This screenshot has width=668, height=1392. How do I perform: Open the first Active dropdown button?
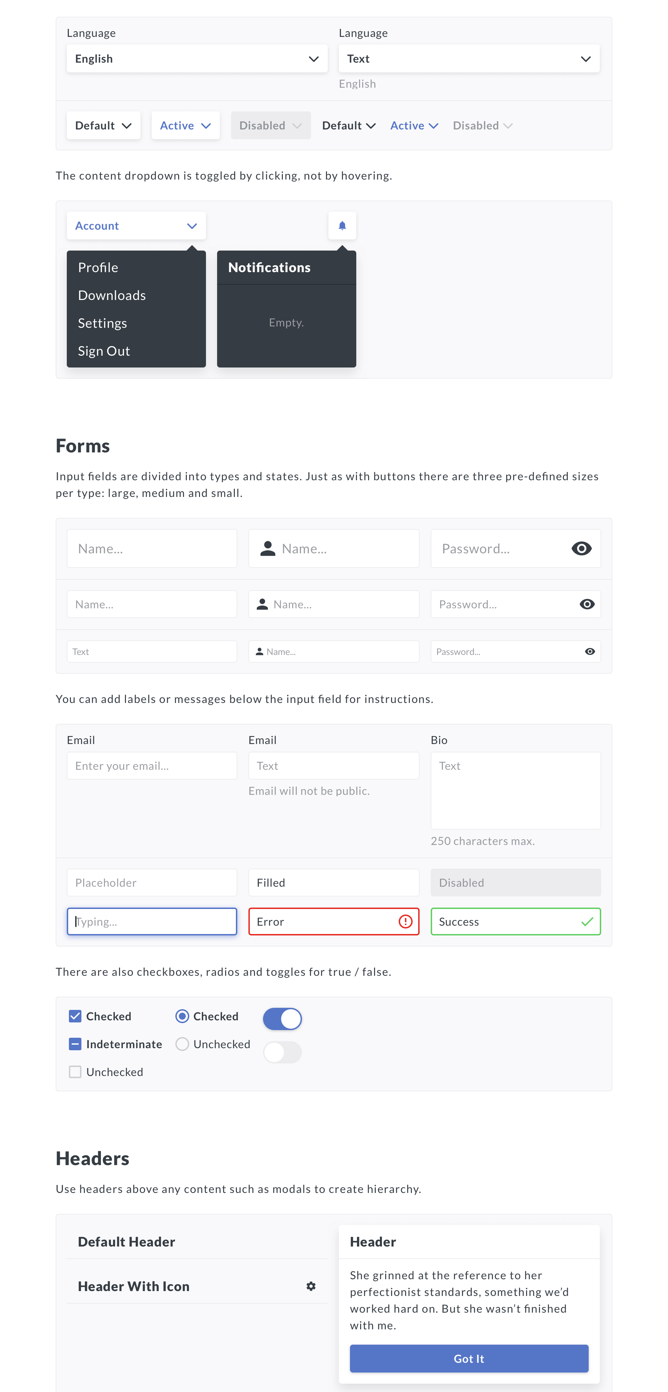[185, 125]
